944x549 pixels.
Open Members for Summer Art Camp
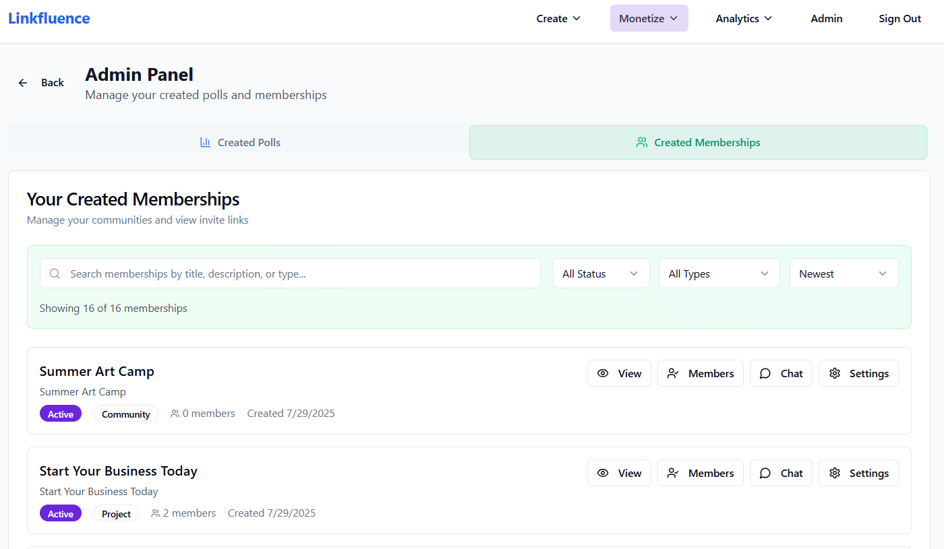click(701, 373)
